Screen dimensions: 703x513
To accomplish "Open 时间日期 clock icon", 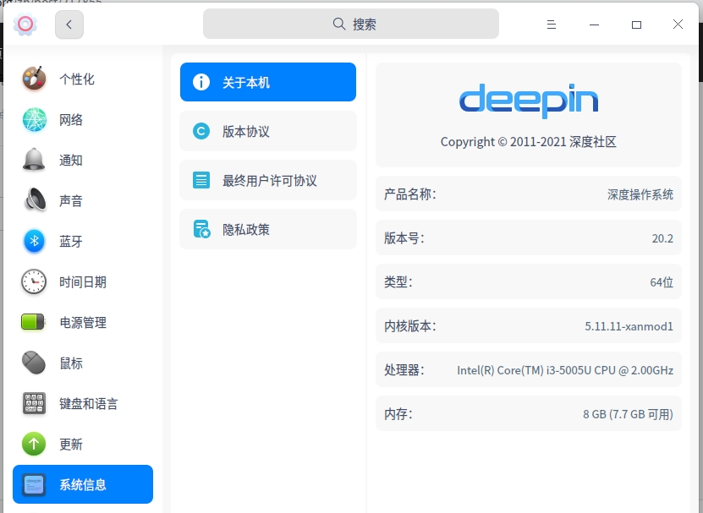I will [x=34, y=281].
